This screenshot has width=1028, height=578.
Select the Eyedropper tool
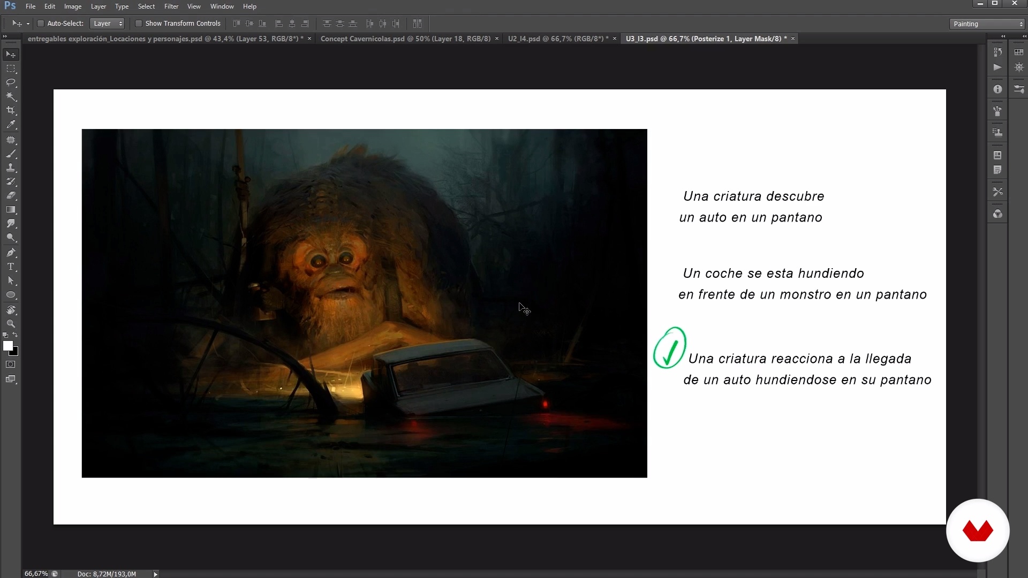point(11,124)
